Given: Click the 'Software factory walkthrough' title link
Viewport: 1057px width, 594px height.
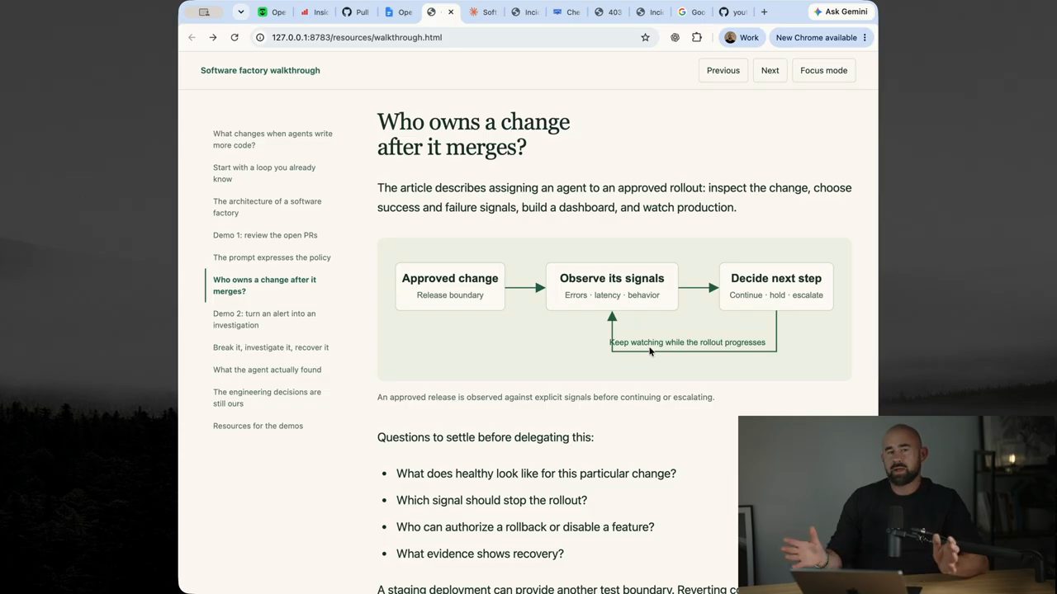Looking at the screenshot, I should (x=260, y=70).
